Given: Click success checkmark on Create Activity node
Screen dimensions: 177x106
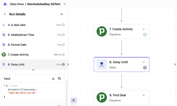Looking at the screenshot, I should tap(145, 34).
